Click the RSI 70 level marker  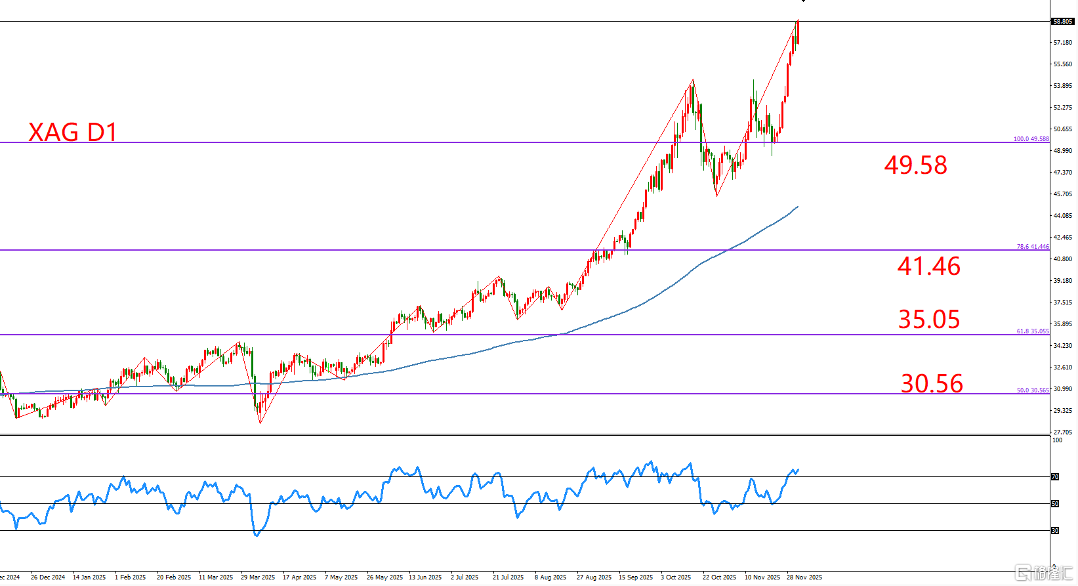(1055, 477)
